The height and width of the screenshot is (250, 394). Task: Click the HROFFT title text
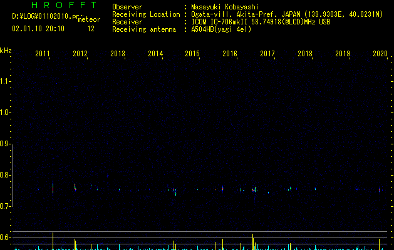(x=64, y=5)
